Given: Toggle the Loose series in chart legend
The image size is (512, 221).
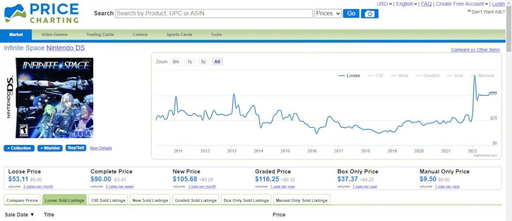Looking at the screenshot, I should (x=349, y=76).
